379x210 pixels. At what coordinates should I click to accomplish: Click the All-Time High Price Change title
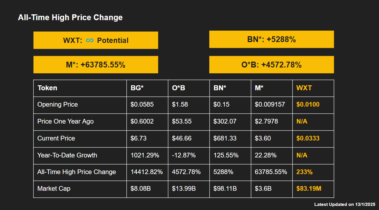tap(70, 18)
